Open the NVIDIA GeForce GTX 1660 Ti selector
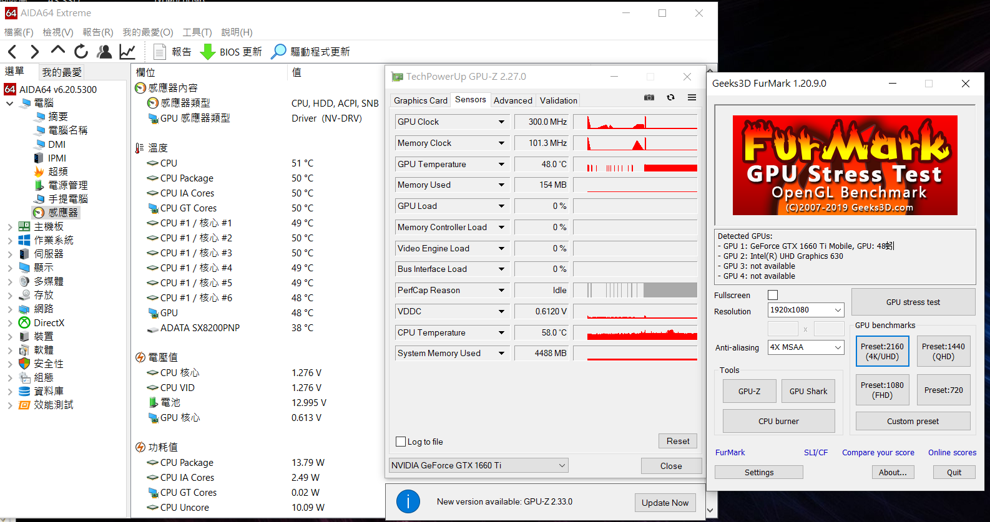Viewport: 990px width, 522px height. click(x=479, y=465)
